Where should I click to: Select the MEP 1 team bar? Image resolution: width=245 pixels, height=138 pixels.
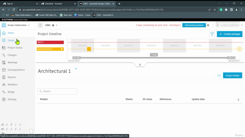point(50,42)
